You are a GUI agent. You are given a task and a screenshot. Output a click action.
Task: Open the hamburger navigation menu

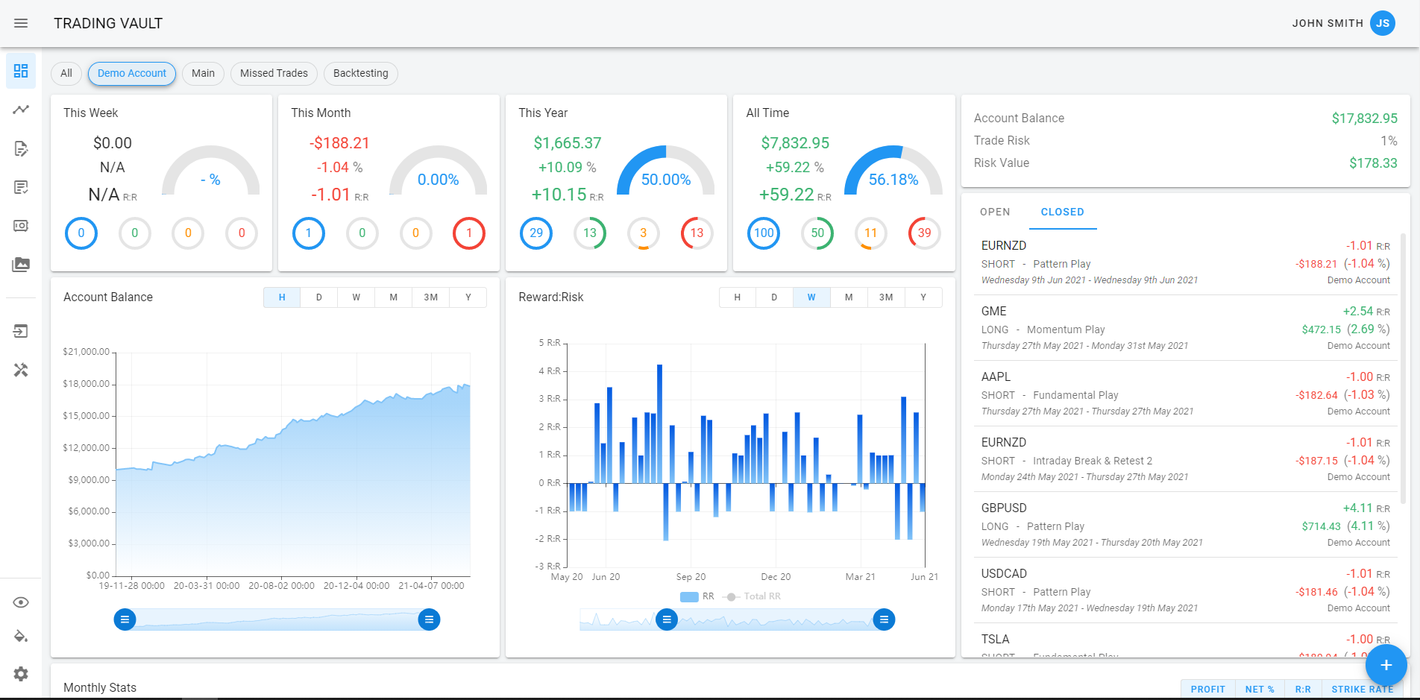click(21, 23)
